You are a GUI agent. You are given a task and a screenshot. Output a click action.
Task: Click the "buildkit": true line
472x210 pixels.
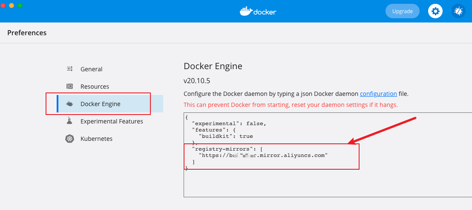click(226, 136)
